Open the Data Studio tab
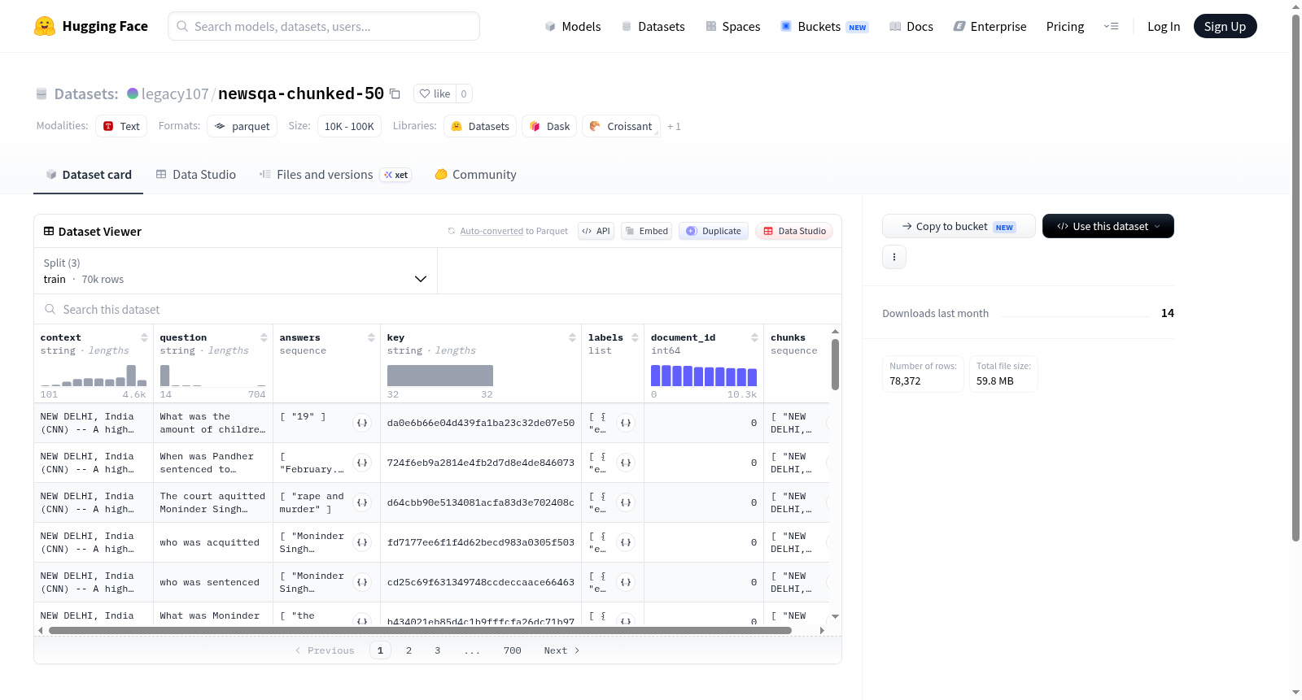Image resolution: width=1302 pixels, height=700 pixels. [196, 175]
